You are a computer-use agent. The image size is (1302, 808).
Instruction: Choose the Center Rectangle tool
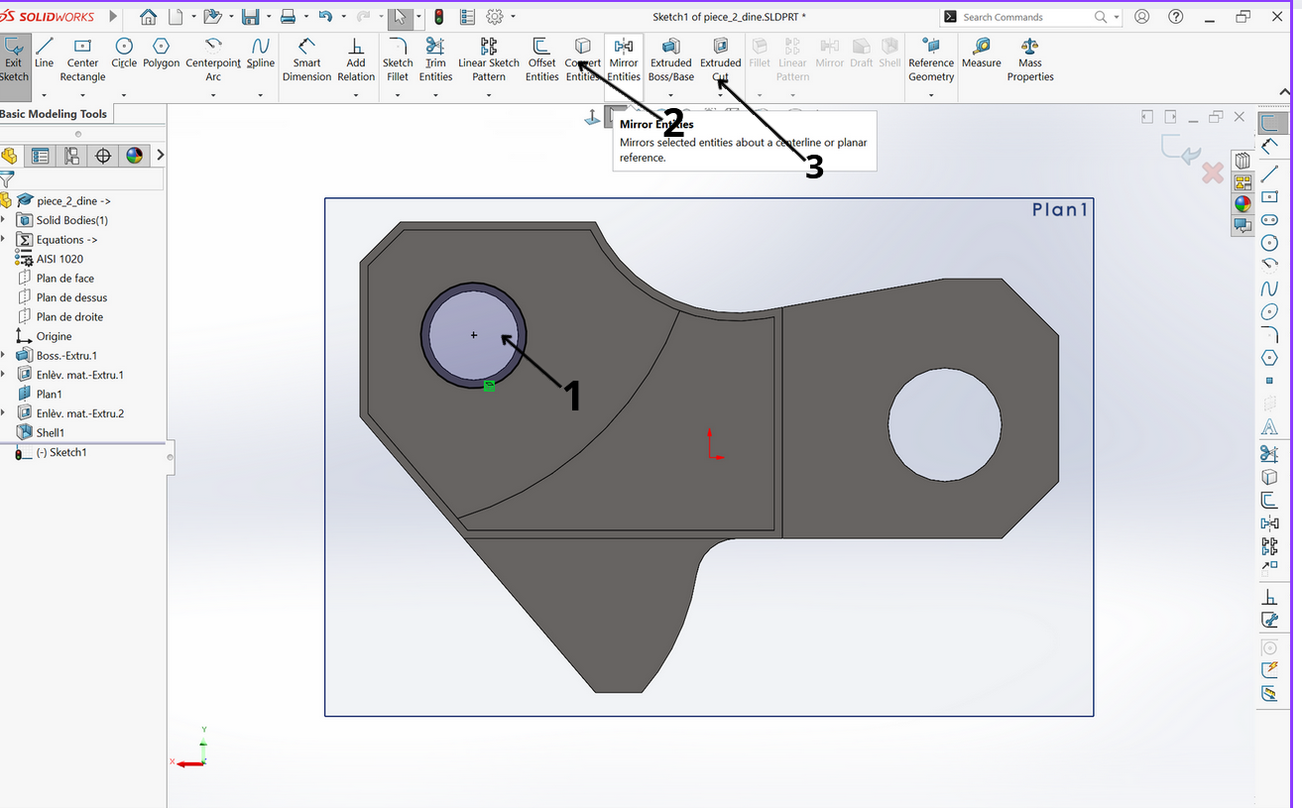pos(82,59)
